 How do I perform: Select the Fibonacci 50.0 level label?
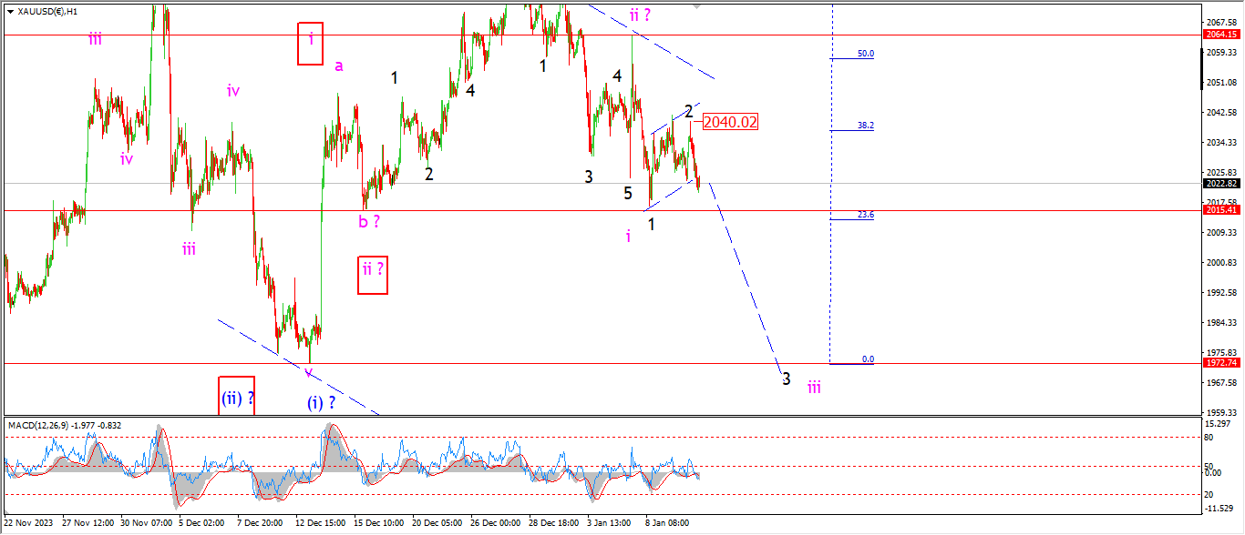(x=866, y=54)
